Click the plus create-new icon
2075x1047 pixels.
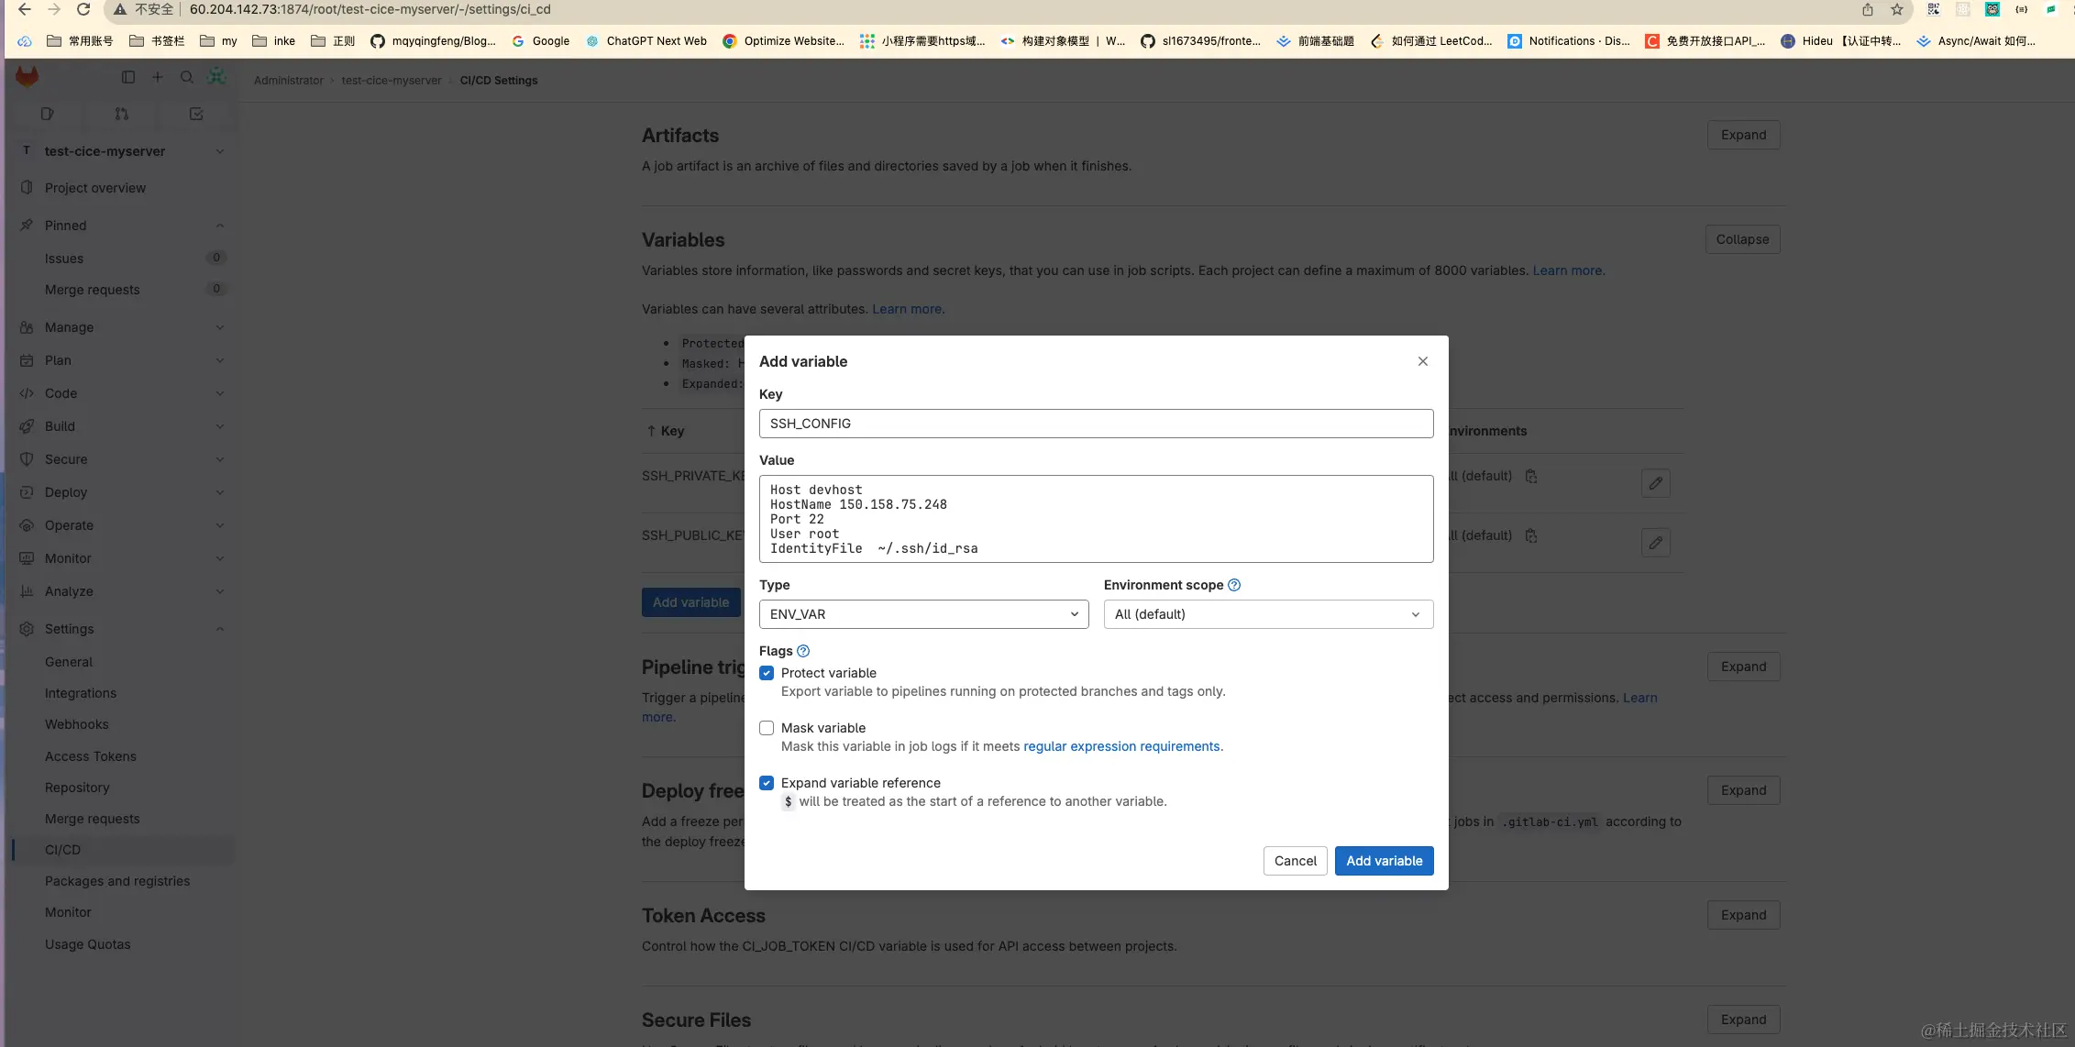point(158,78)
